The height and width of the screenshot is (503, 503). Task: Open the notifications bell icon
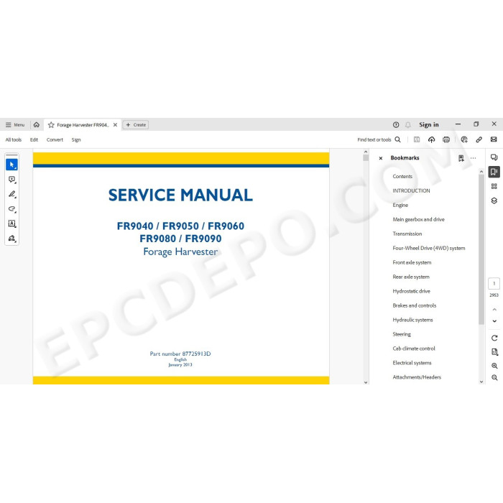407,125
